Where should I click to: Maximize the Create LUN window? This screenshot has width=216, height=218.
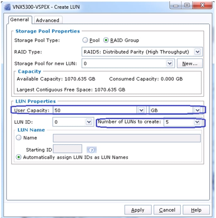pos(187,5)
